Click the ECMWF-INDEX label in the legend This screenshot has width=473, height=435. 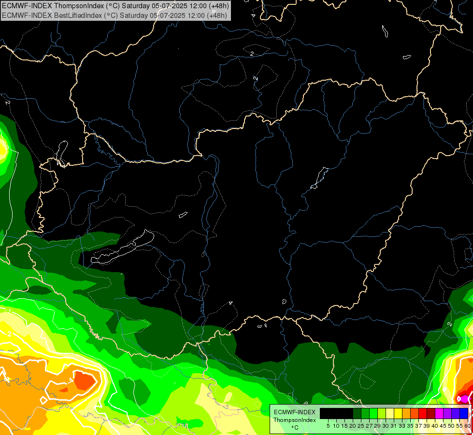[295, 412]
